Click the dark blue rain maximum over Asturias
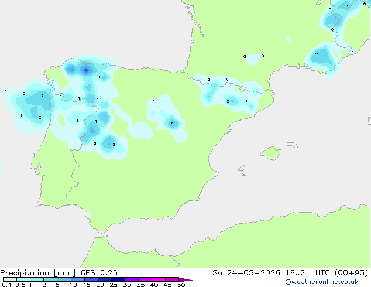Image resolution: width=371 pixels, height=287 pixels. 87,70
